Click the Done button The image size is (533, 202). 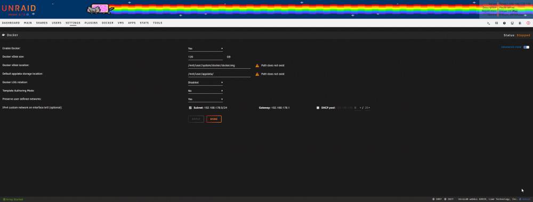214,119
